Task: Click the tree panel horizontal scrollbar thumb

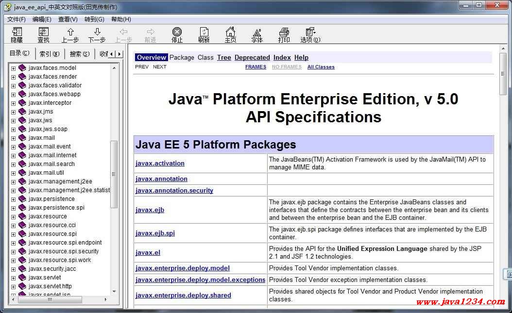Action: point(50,299)
